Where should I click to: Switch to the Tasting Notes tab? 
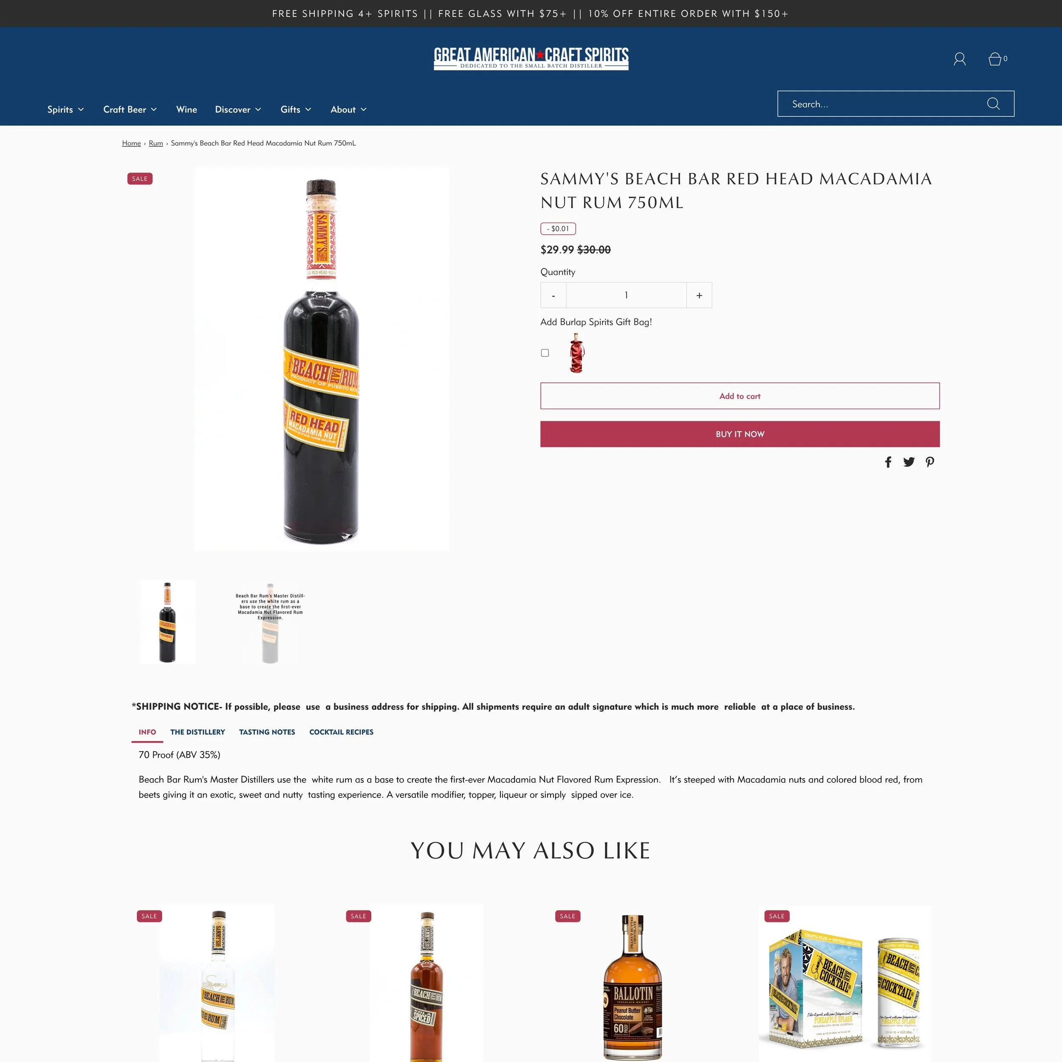pyautogui.click(x=267, y=732)
